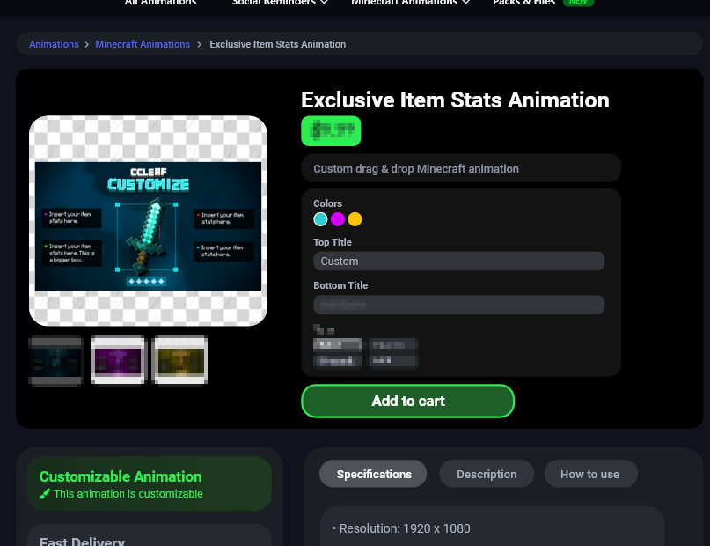Viewport: 710px width, 546px height.
Task: Open Packs & Files menu item
Action: point(523,3)
